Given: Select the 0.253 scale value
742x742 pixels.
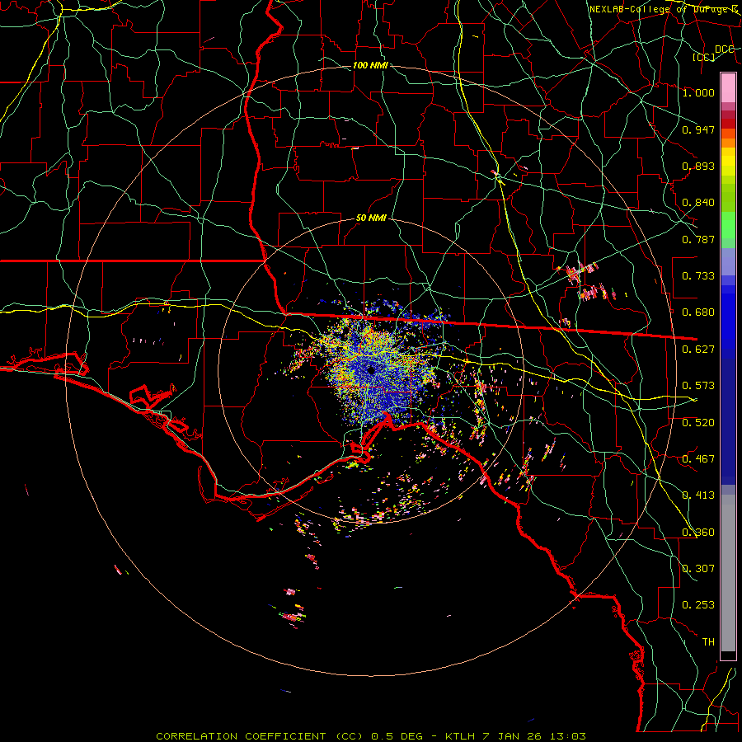Looking at the screenshot, I should (698, 605).
